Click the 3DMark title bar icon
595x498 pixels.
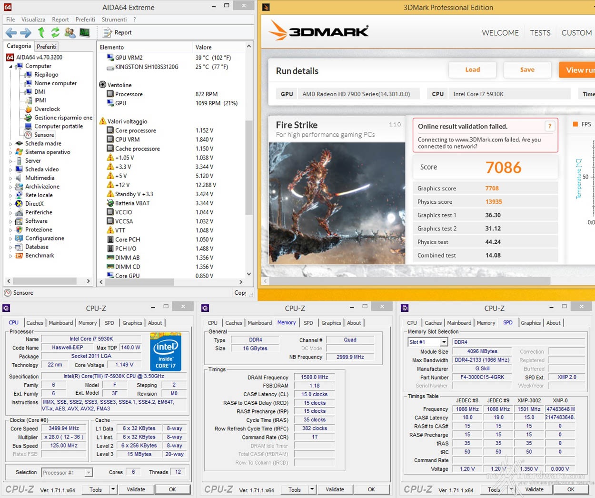(266, 7)
